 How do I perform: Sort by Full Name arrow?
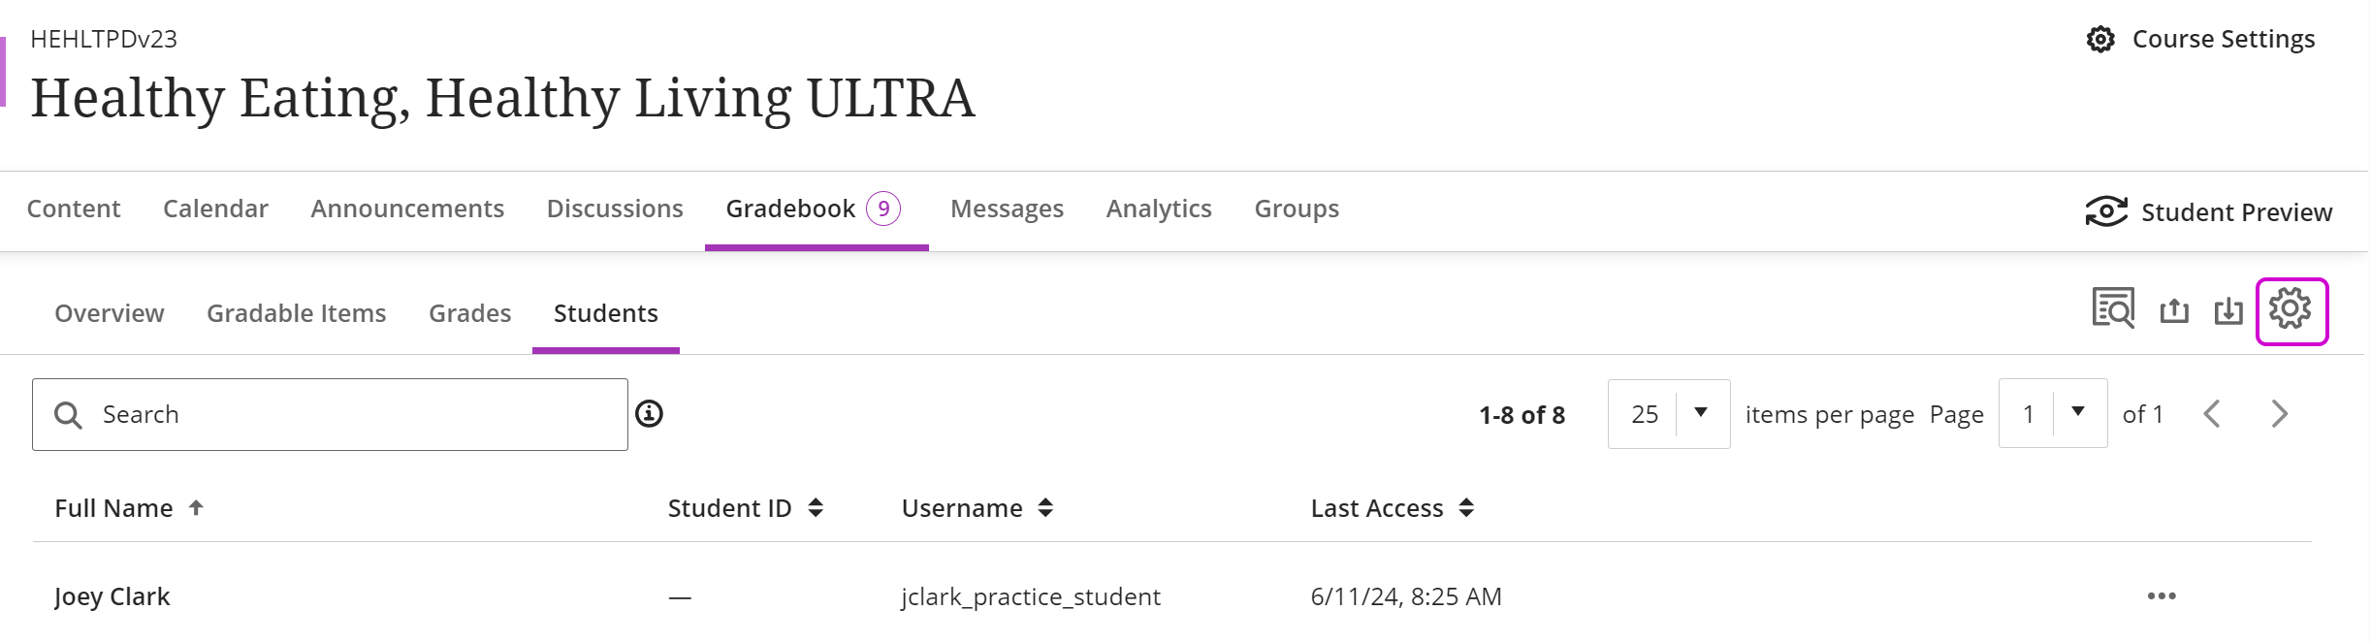click(x=196, y=507)
